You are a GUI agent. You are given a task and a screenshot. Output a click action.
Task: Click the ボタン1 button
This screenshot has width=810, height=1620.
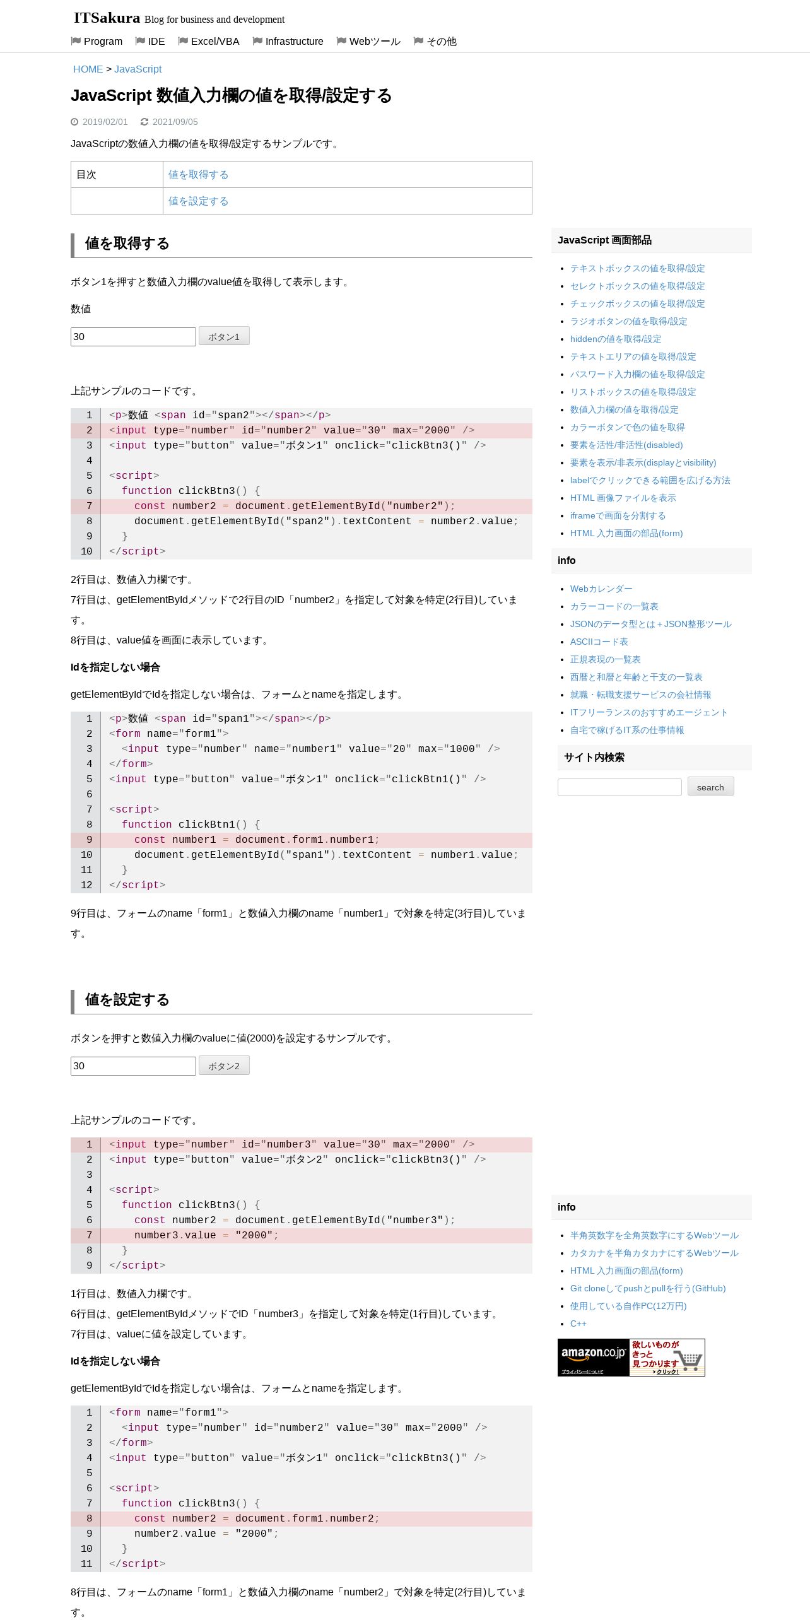point(224,336)
